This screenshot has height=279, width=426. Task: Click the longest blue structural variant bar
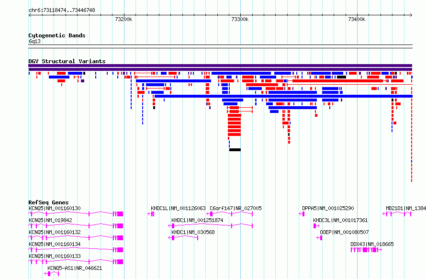[x=283, y=96]
